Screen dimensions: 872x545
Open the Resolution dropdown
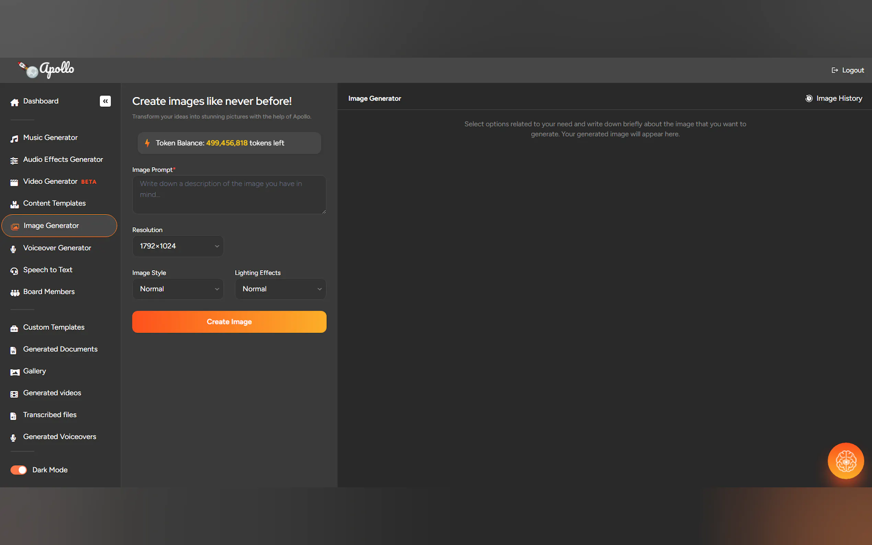178,246
